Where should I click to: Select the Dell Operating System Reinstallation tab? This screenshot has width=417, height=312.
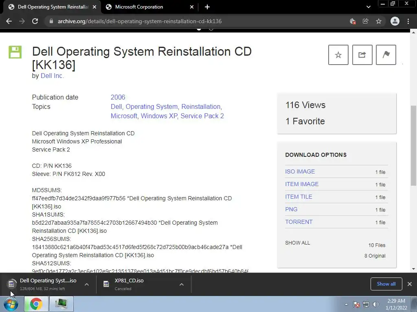[52, 7]
